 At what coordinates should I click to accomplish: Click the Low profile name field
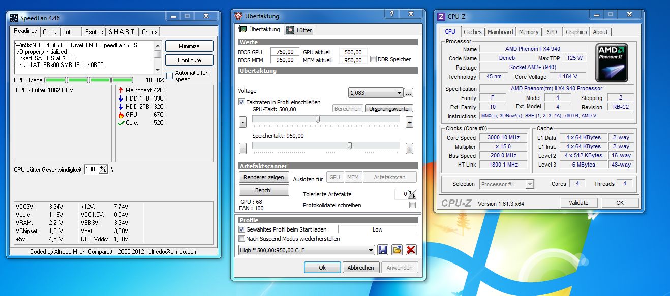pos(377,229)
